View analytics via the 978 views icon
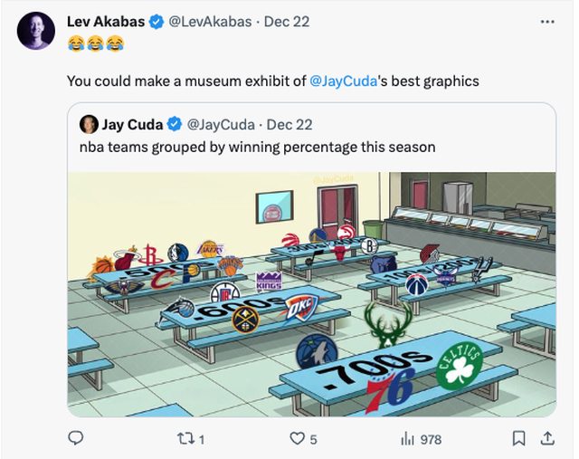Screen dimensions: 579x459 [x=407, y=439]
